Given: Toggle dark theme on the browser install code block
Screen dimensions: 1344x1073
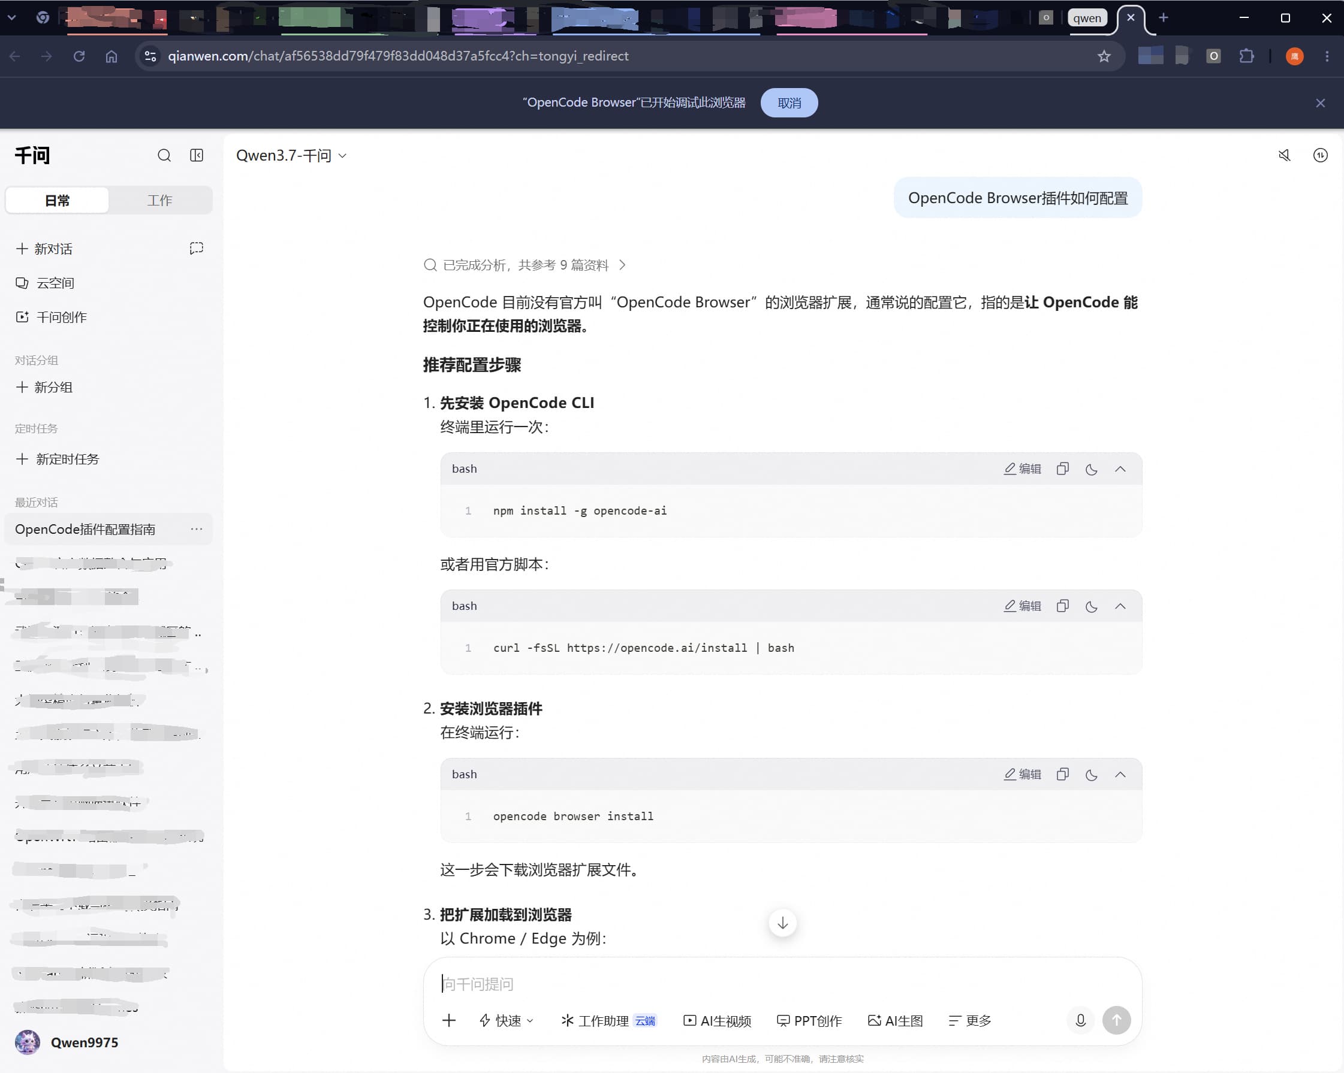Looking at the screenshot, I should (x=1092, y=775).
